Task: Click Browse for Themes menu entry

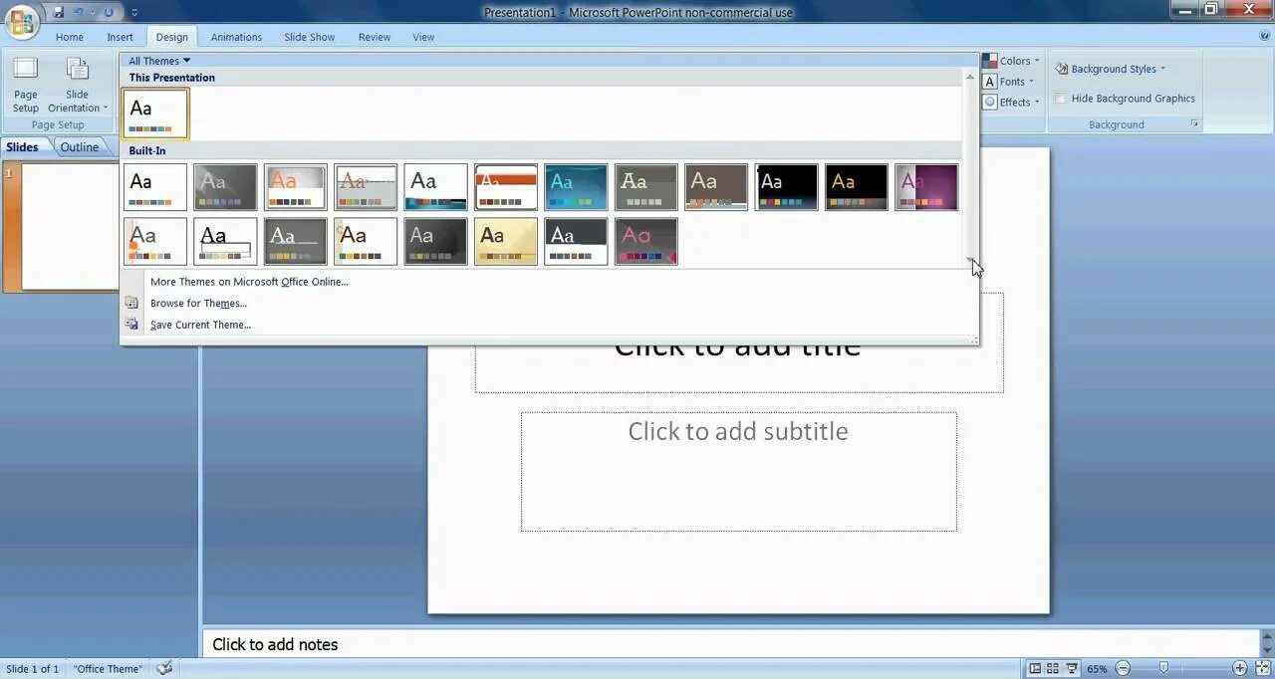Action: [x=198, y=304]
